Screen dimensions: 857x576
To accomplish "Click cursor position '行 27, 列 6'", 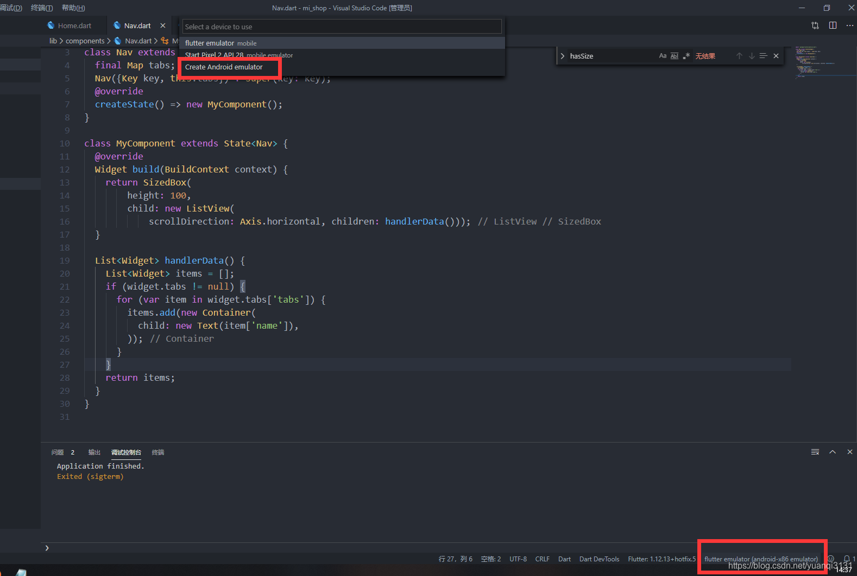I will 455,559.
